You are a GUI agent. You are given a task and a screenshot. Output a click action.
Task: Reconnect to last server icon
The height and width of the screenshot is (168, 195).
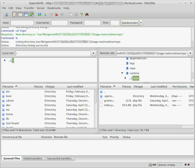click(x=62, y=15)
